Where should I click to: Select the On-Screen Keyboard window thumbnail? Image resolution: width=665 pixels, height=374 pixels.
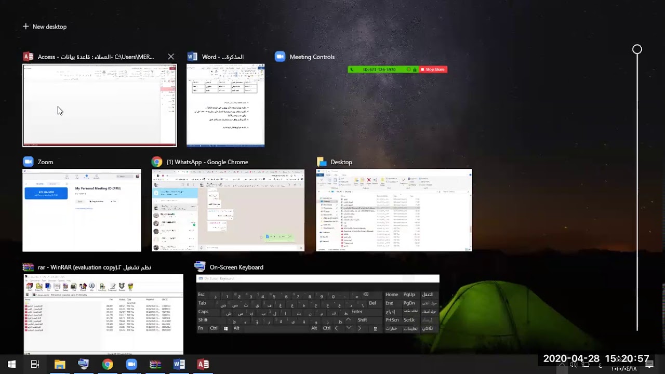pyautogui.click(x=318, y=304)
